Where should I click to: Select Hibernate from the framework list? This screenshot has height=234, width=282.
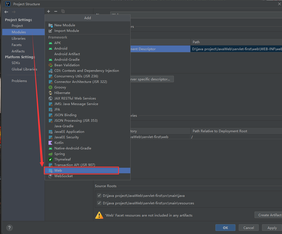coord(62,93)
